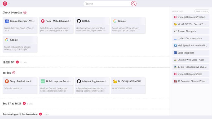Open the Toby logo menu
Viewport: 212px width, 119px height.
(x=5, y=4)
